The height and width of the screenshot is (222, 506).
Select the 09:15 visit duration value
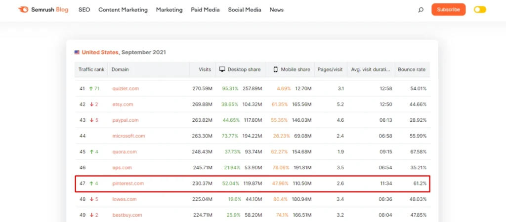tap(385, 152)
